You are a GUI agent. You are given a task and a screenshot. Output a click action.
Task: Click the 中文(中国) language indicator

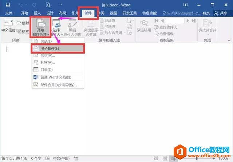[x=61, y=158]
